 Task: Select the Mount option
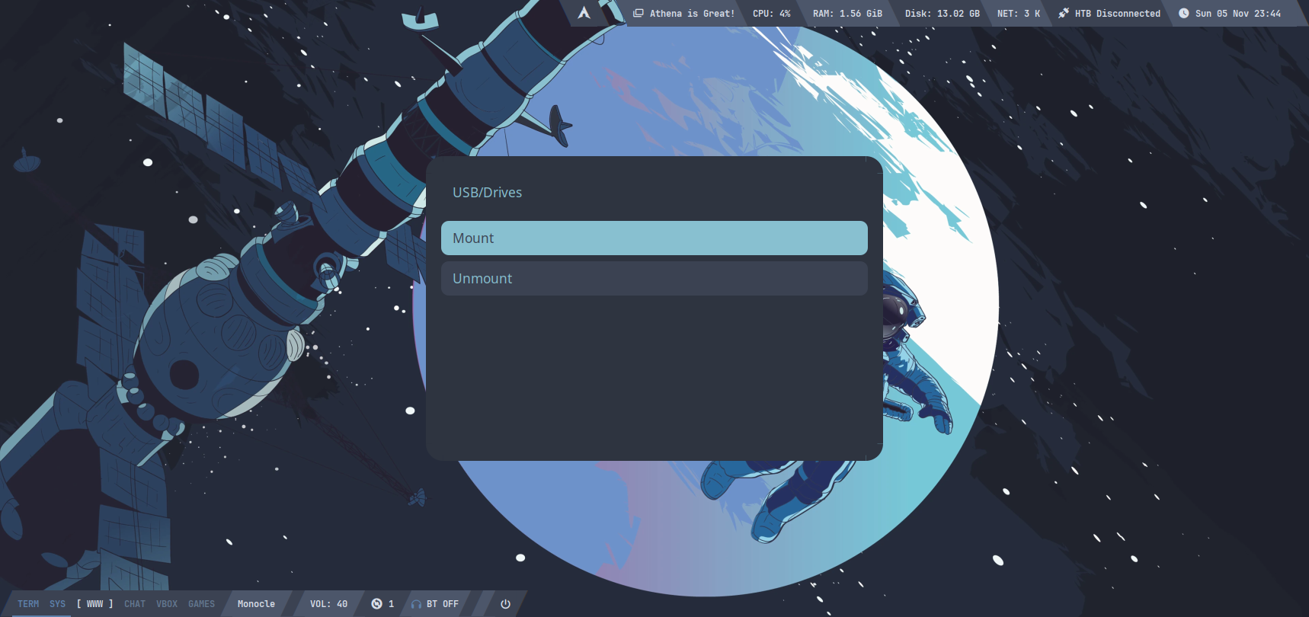(x=654, y=238)
